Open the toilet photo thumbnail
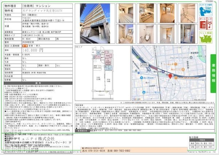This screenshot has height=155, width=219. tap(146, 34)
